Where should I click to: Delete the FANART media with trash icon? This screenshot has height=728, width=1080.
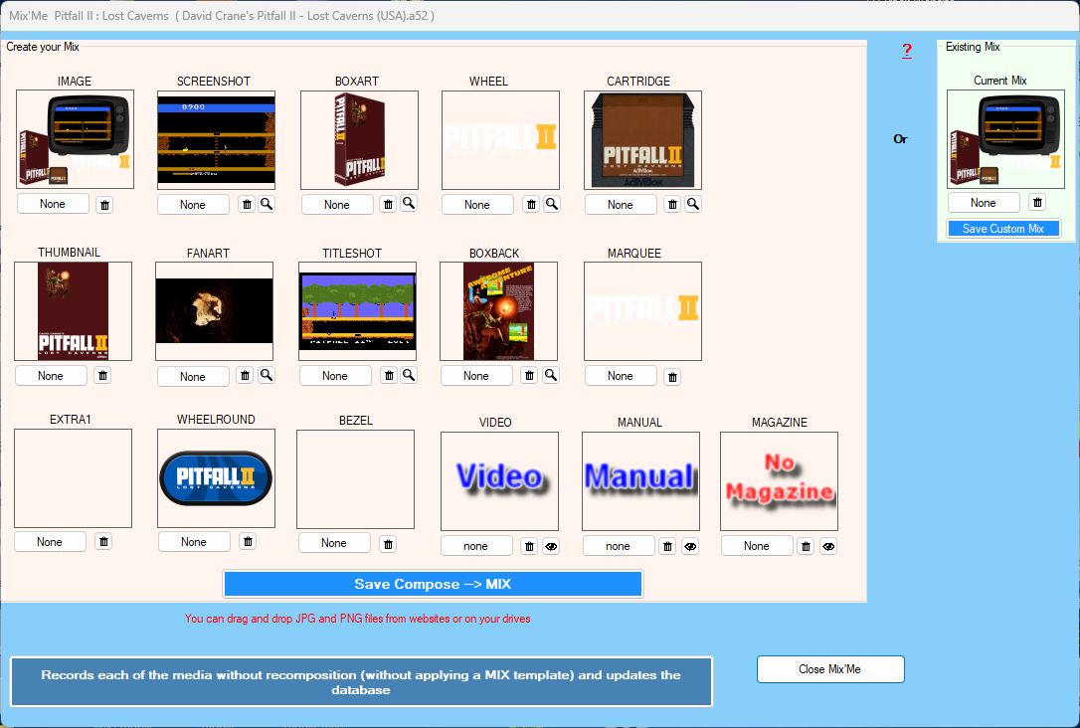pos(245,375)
